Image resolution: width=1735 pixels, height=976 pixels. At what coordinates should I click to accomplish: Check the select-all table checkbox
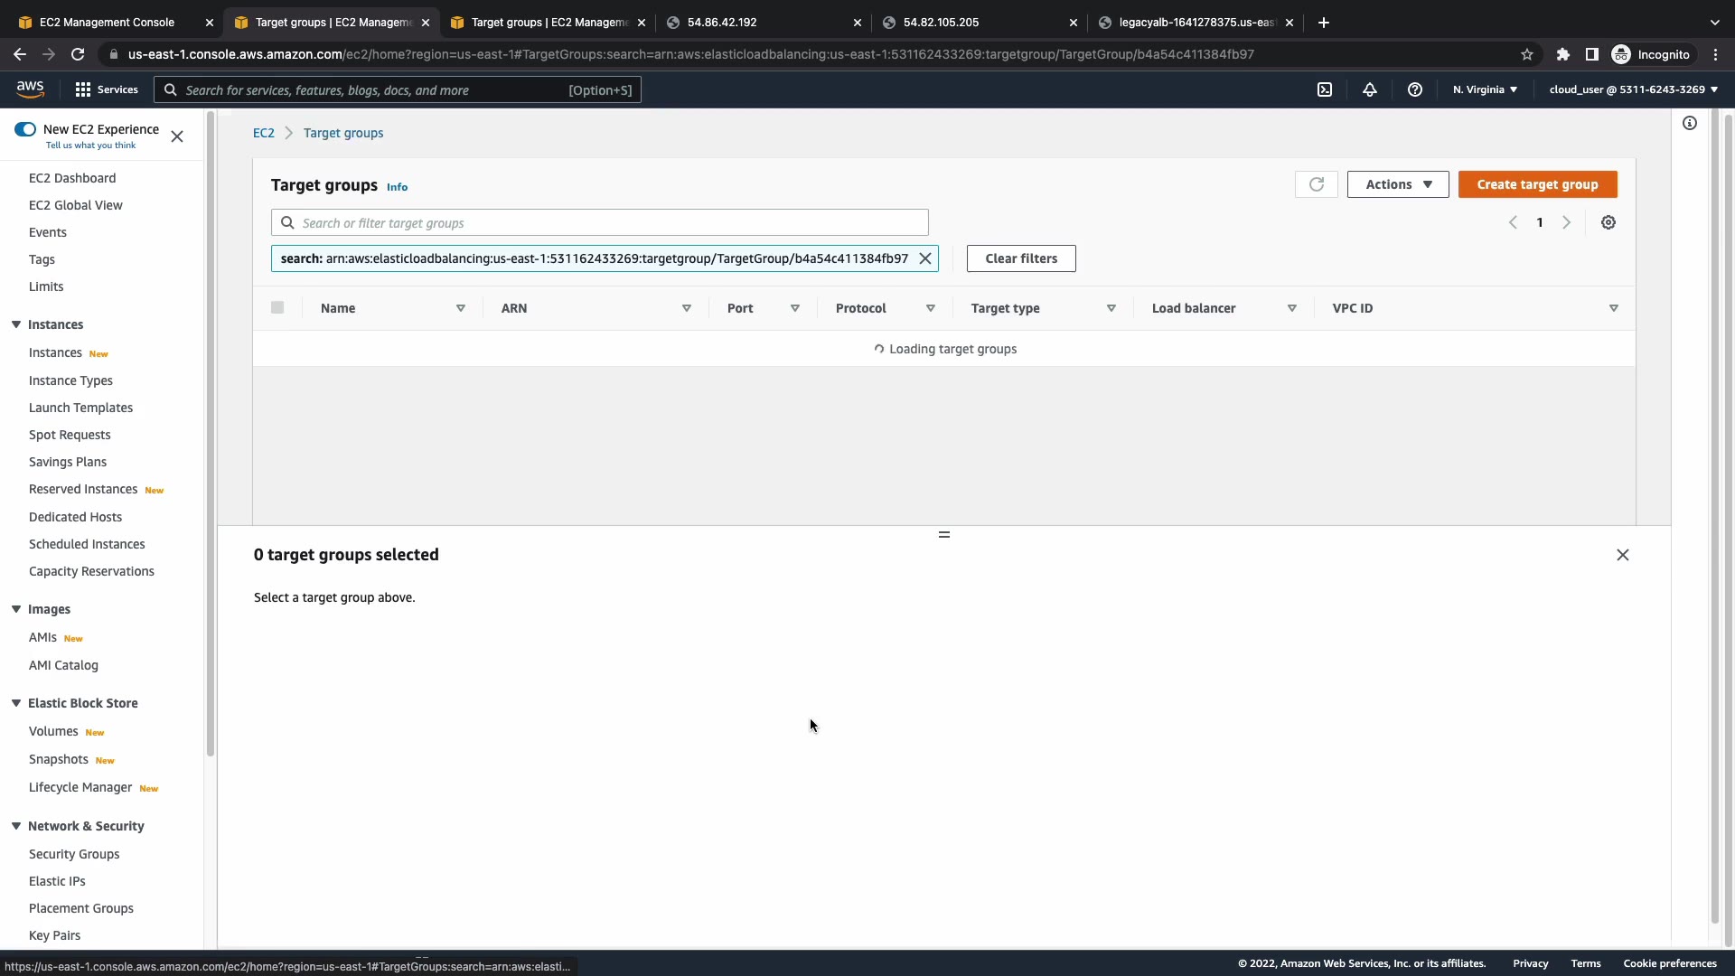pos(277,308)
